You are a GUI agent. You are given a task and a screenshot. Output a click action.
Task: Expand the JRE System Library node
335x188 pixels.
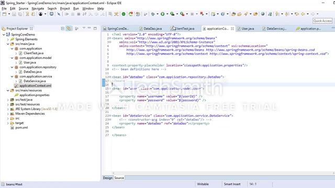point(8,109)
